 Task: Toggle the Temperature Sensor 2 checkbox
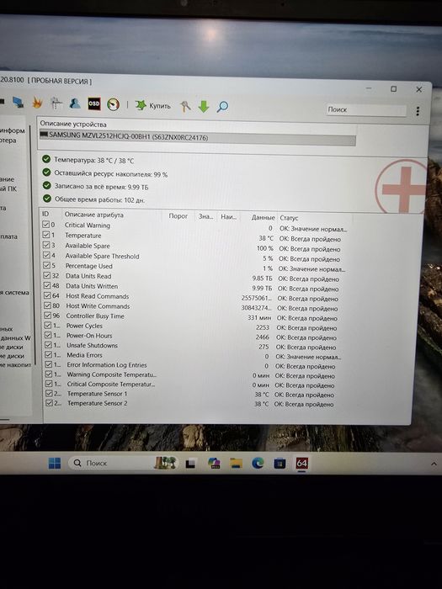49,403
